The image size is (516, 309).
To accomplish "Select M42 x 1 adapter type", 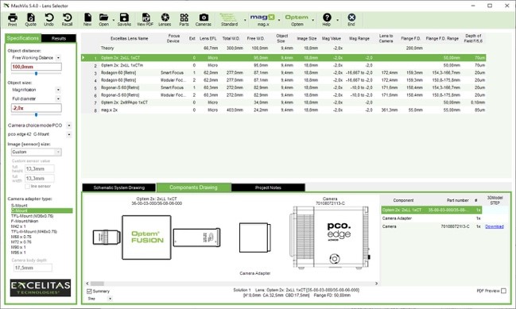I will pyautogui.click(x=18, y=226).
